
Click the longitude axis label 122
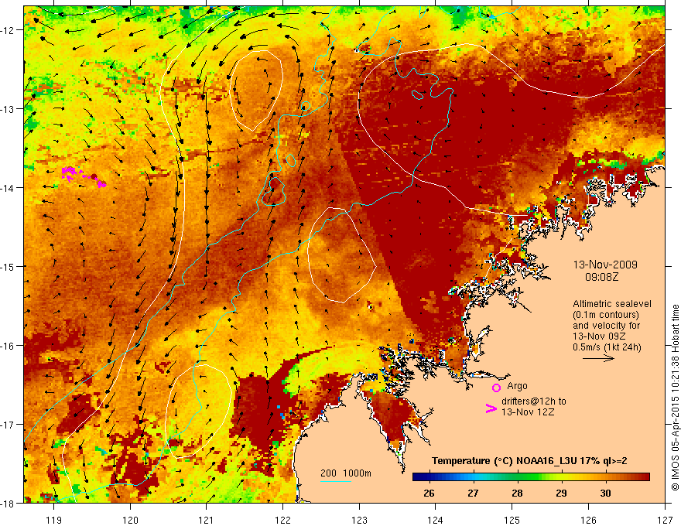pyautogui.click(x=282, y=520)
